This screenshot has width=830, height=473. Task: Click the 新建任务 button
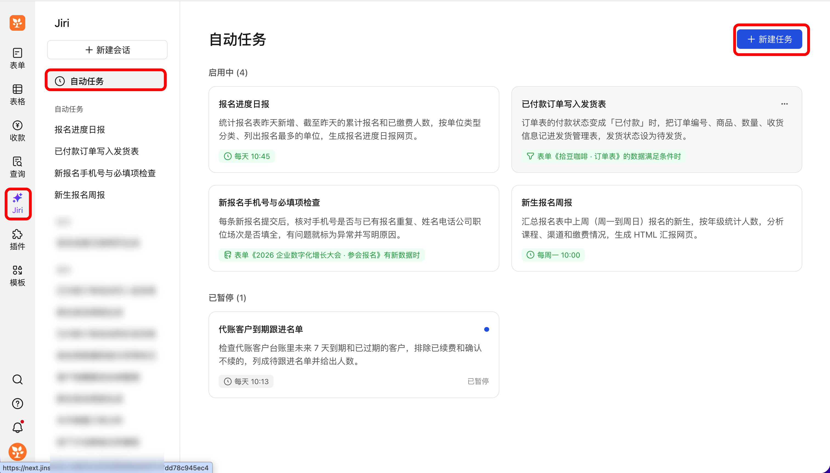click(x=769, y=39)
